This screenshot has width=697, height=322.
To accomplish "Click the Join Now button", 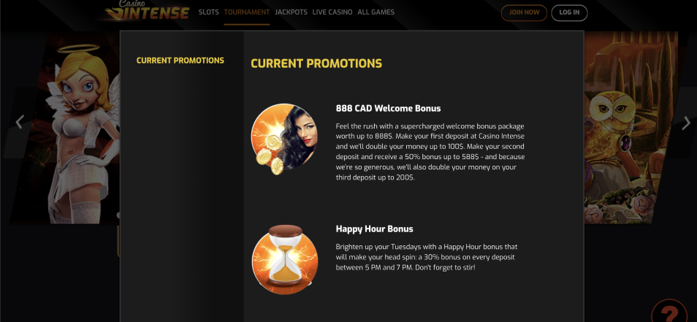I will click(x=524, y=12).
